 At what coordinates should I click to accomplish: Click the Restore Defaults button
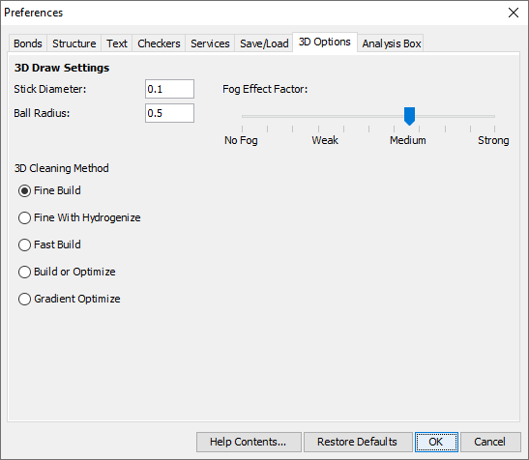[x=358, y=442]
